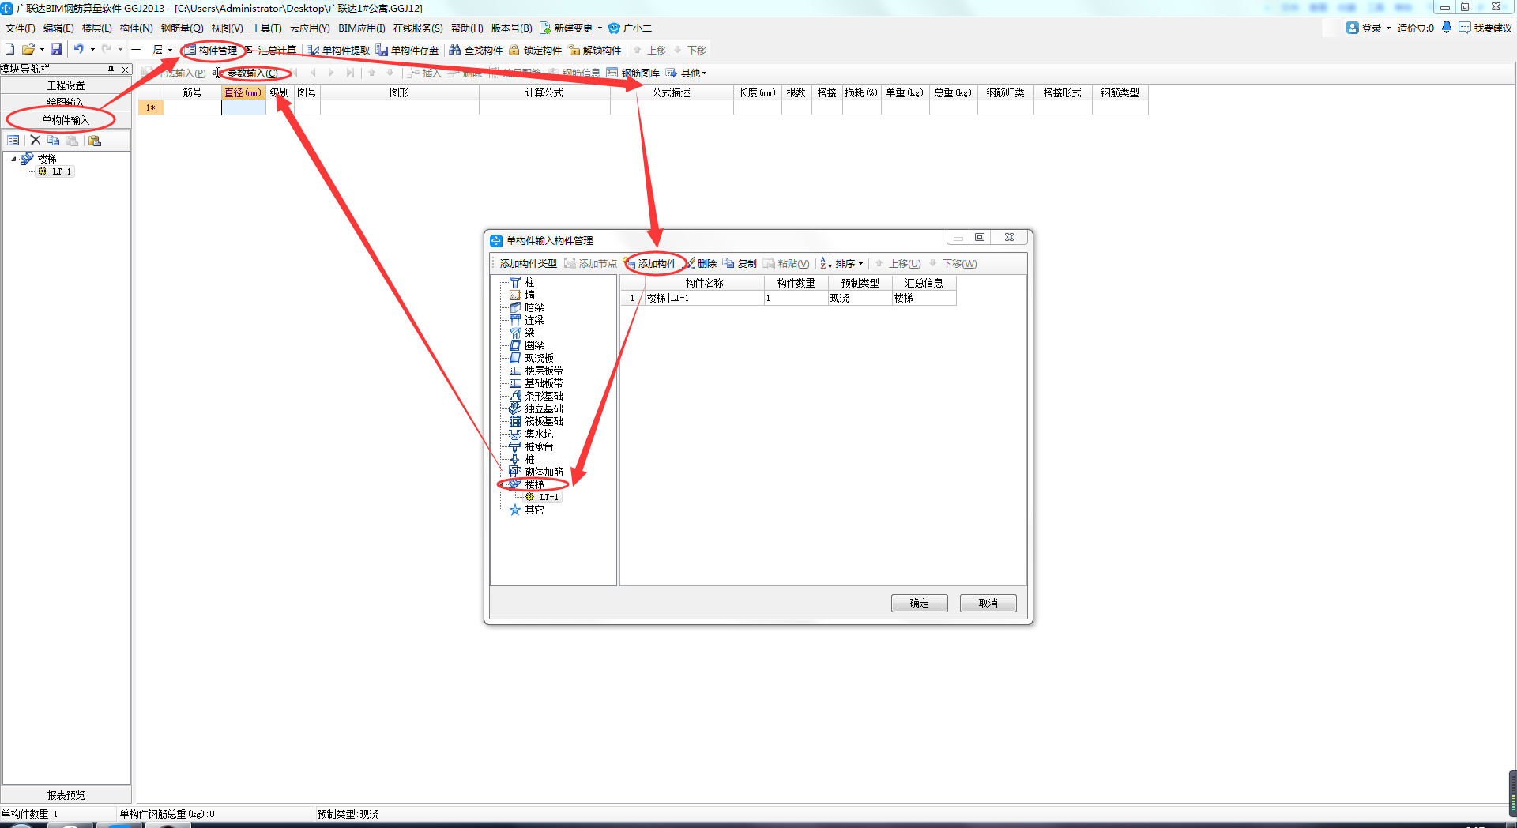Open the 层 dropdown on the toolbar
1517x828 pixels.
coord(163,50)
